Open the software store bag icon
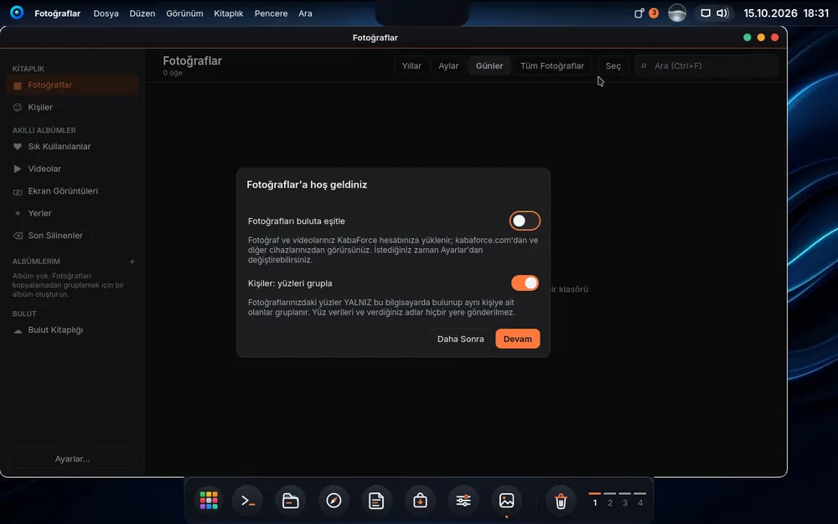838x524 pixels. pos(420,501)
